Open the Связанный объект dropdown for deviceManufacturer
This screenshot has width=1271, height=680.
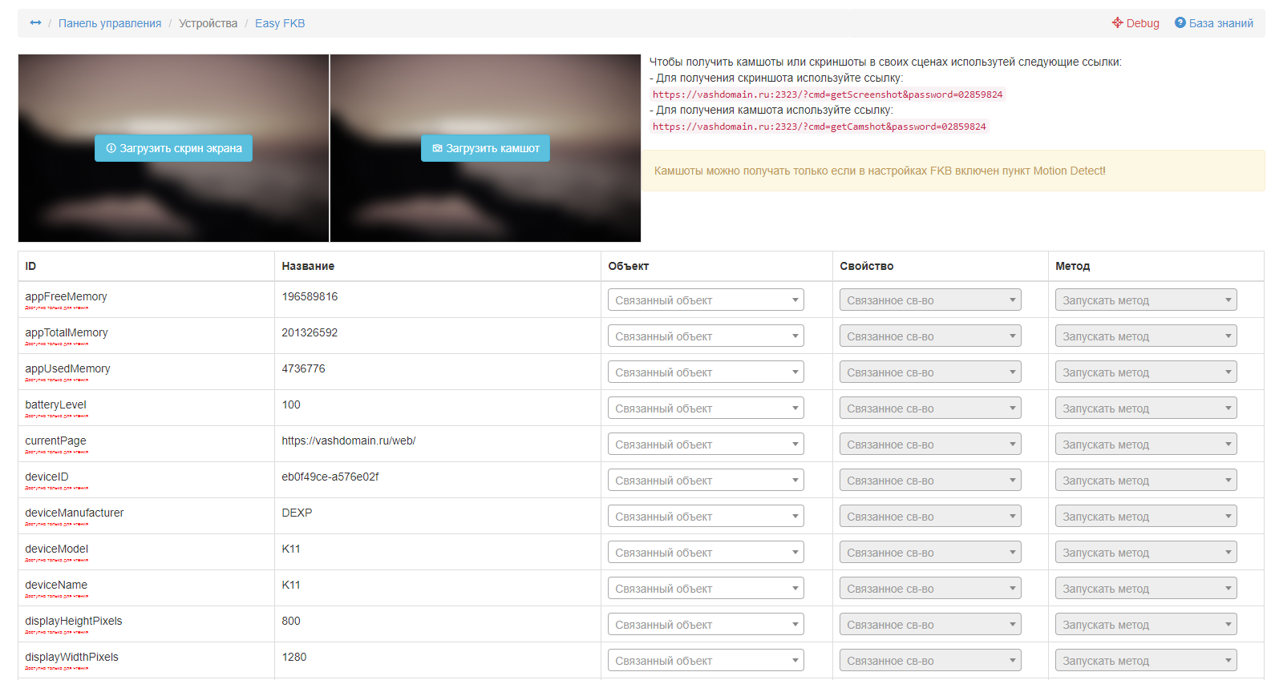(706, 517)
